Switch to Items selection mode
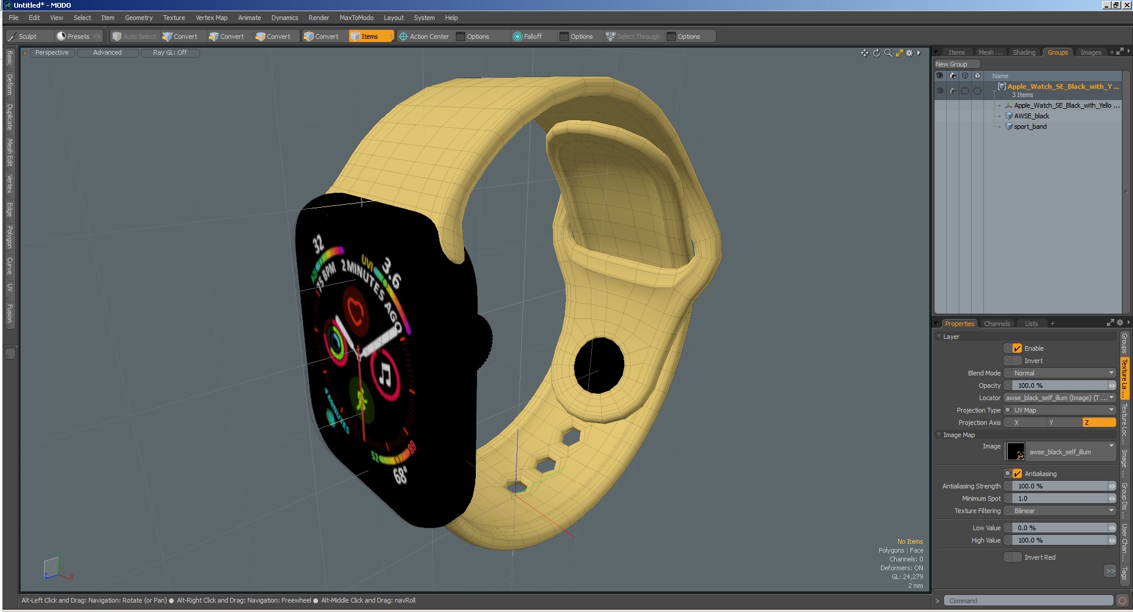This screenshot has height=612, width=1133. (370, 36)
